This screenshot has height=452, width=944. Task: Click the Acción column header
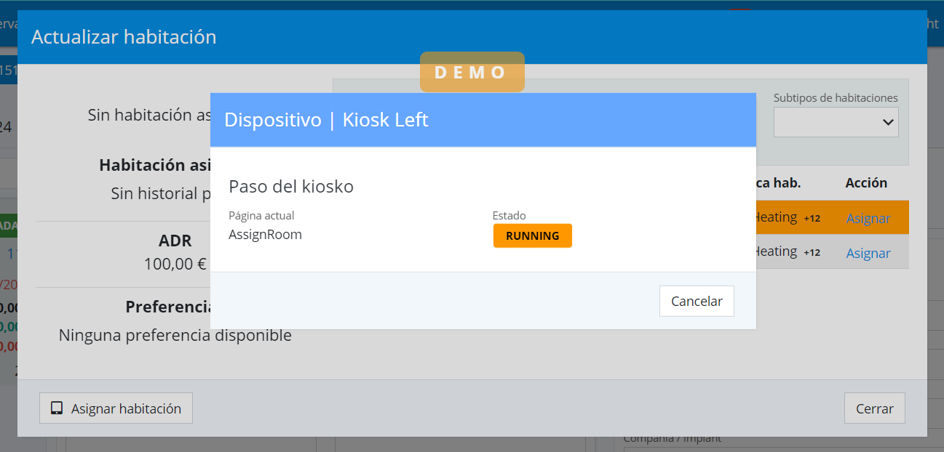coord(866,183)
